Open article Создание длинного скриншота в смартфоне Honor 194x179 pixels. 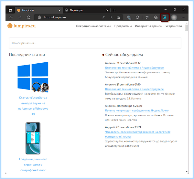(x=33, y=165)
